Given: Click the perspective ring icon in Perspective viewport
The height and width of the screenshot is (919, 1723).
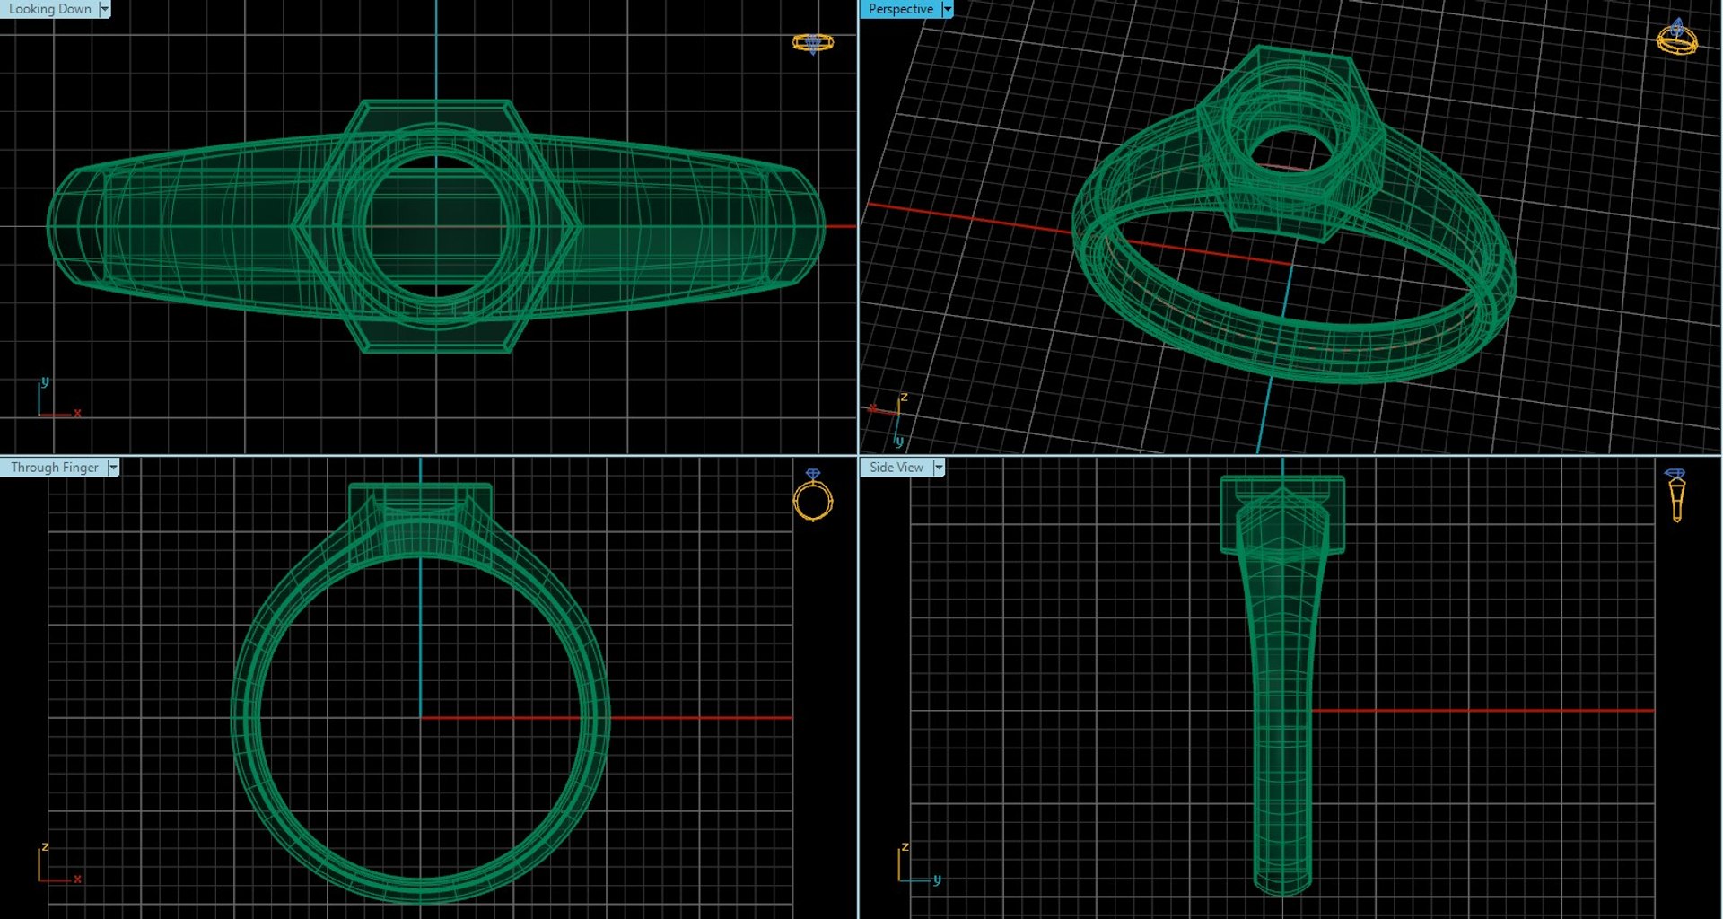Looking at the screenshot, I should 1676,37.
